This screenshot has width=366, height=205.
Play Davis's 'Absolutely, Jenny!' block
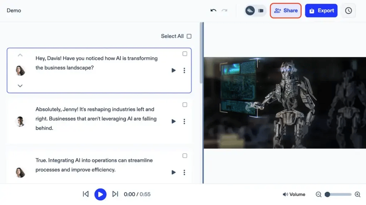pyautogui.click(x=174, y=121)
